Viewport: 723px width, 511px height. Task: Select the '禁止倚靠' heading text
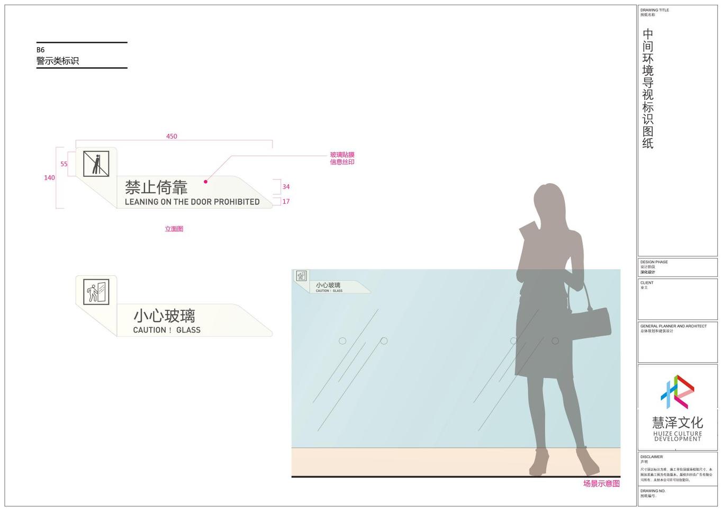click(156, 187)
